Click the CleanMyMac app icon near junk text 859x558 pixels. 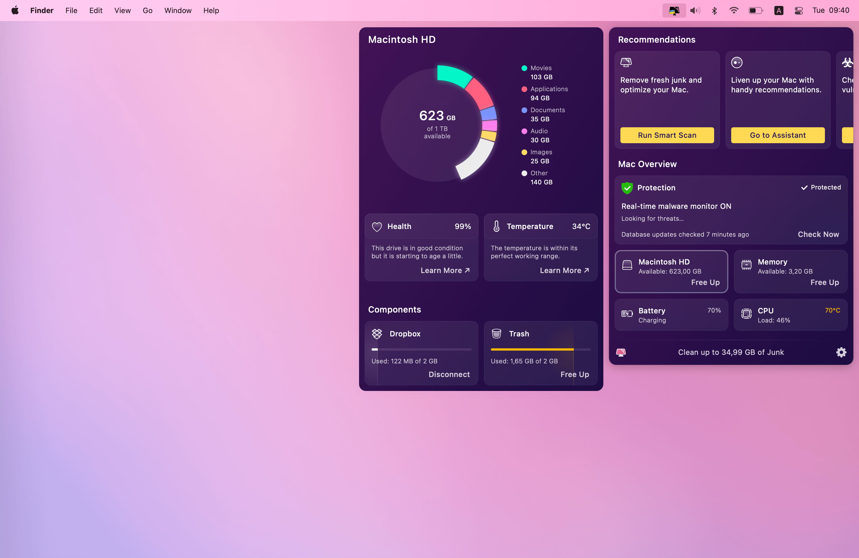point(621,352)
